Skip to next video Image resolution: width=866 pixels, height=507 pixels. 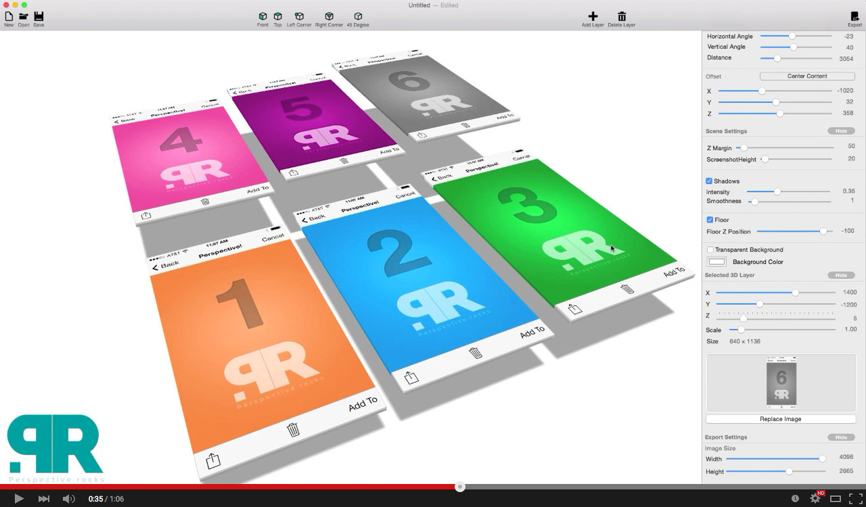click(44, 499)
